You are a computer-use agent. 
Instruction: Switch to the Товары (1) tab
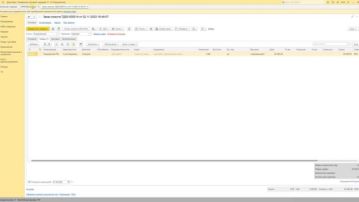point(44,39)
